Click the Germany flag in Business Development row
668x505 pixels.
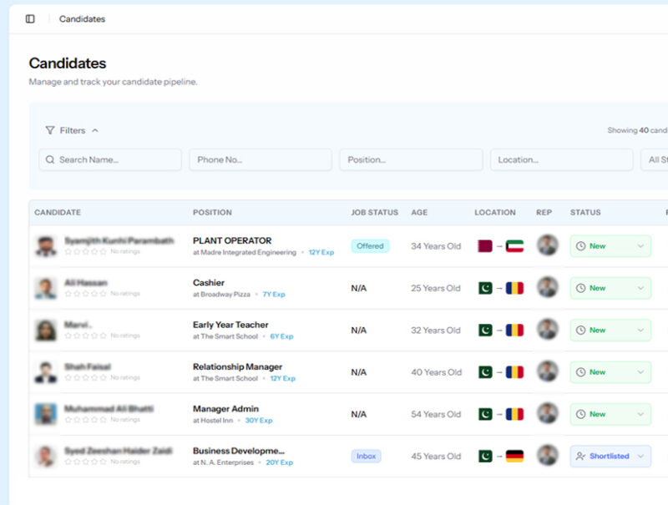click(x=514, y=456)
